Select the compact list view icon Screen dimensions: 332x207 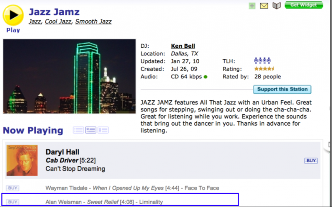click(x=78, y=130)
